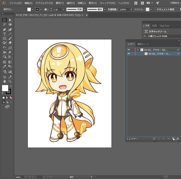Select the Mesh tool
The image size is (181, 179).
[x=5, y=62]
